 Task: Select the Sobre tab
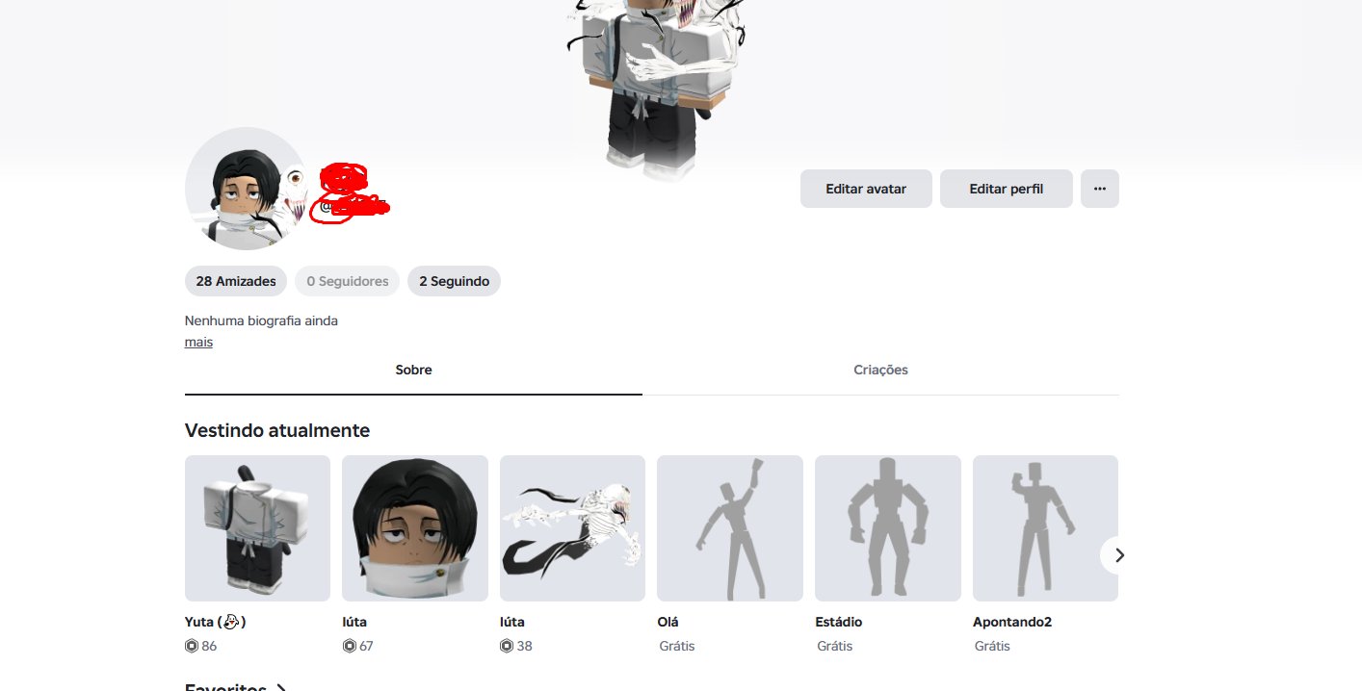(413, 370)
